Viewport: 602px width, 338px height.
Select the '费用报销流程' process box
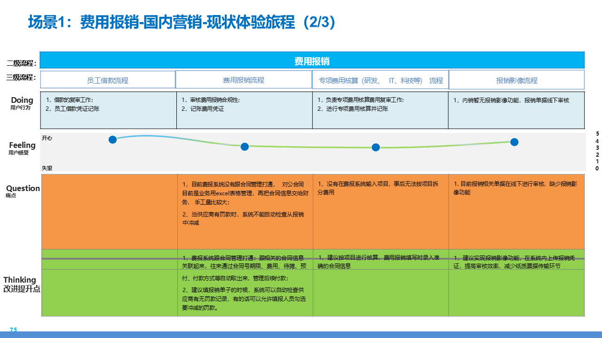click(244, 80)
